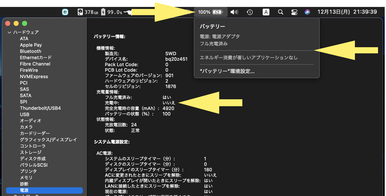Click the highlighted 電源 sidebar item
Screen dimensions: 386x196
click(x=44, y=190)
